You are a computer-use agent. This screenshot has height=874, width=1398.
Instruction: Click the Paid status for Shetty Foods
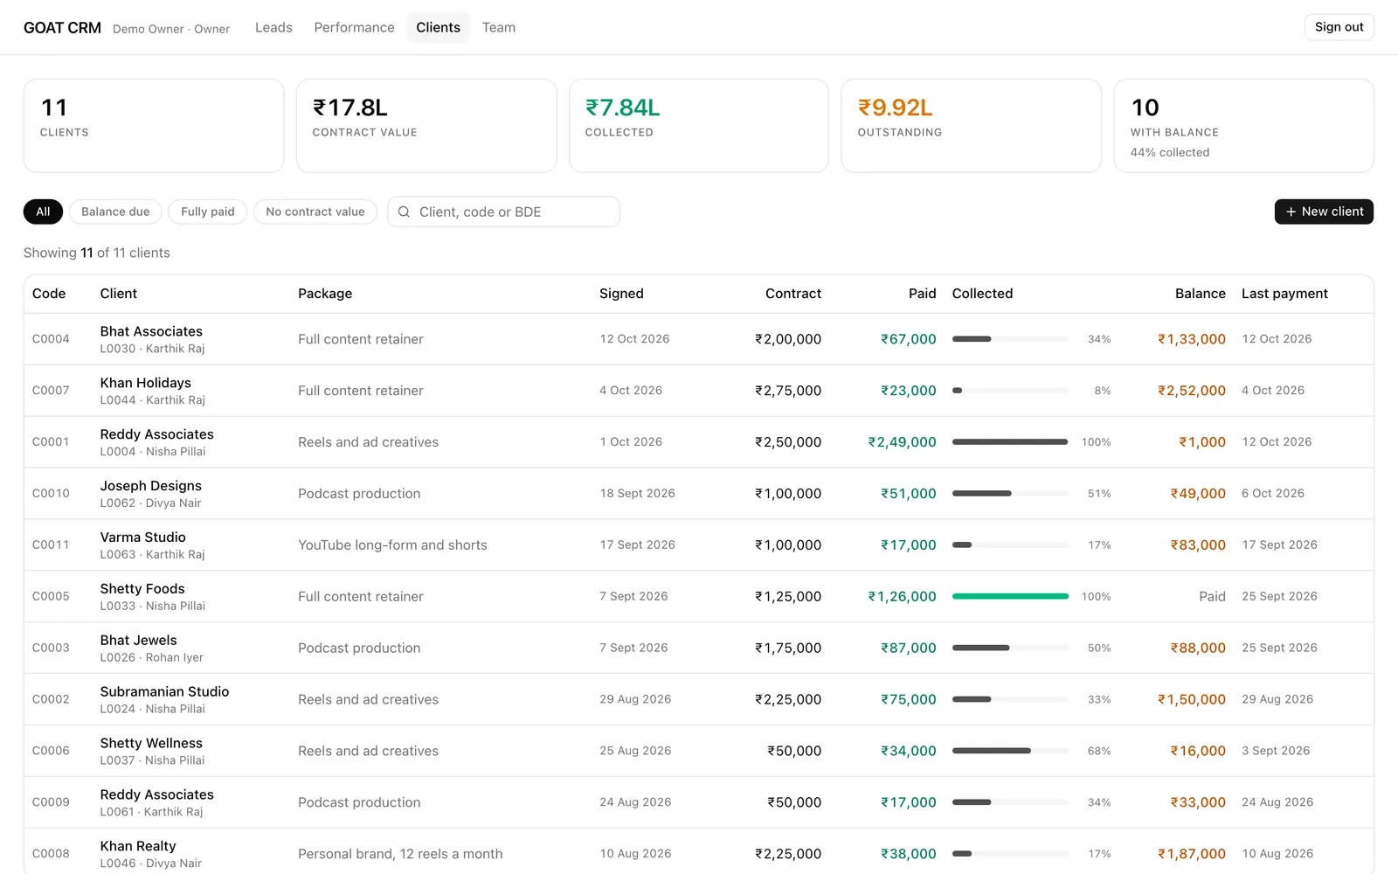(x=1212, y=596)
